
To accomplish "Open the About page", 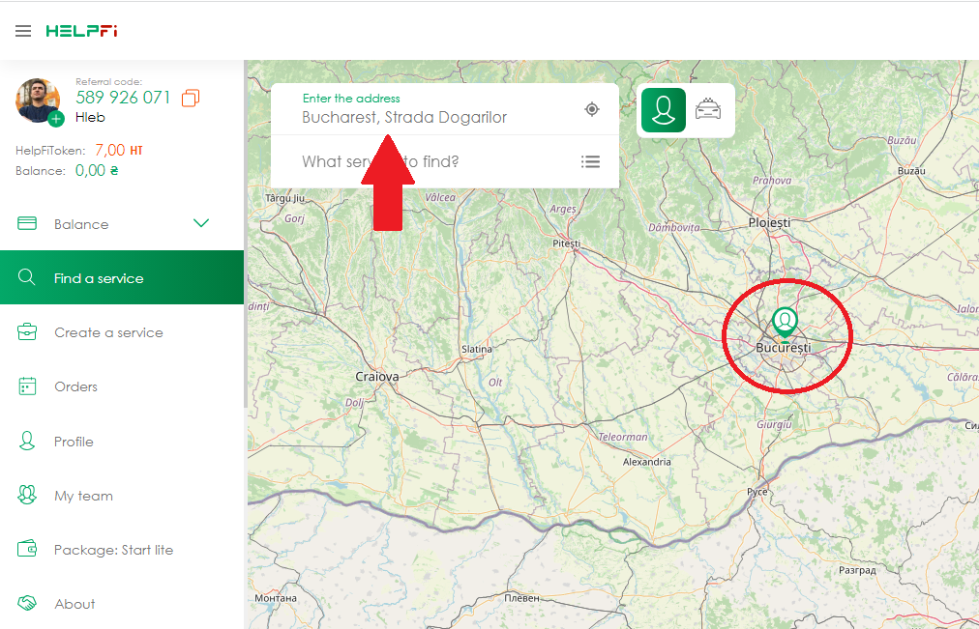I will (74, 604).
